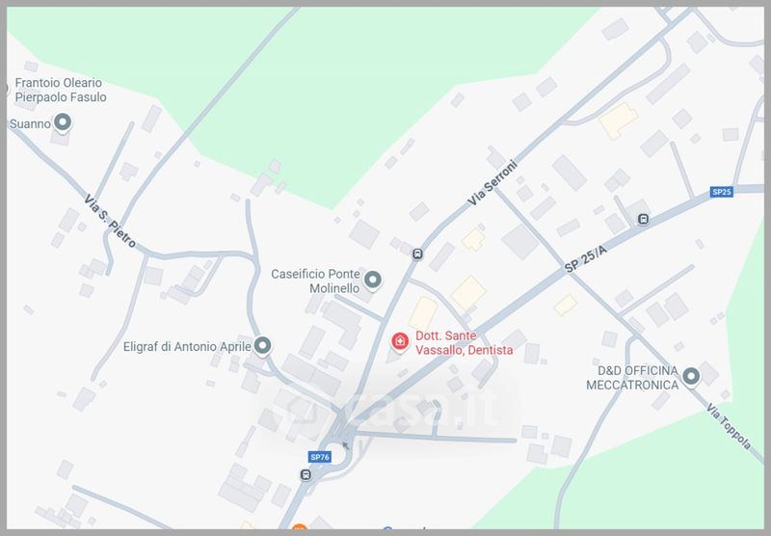Select the Suanno location pin
The image size is (771, 536).
point(63,122)
